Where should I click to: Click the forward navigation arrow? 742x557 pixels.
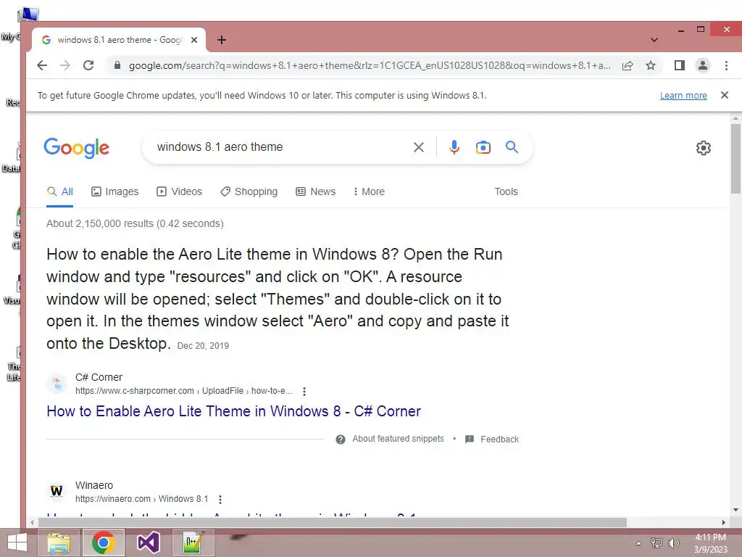click(x=65, y=65)
